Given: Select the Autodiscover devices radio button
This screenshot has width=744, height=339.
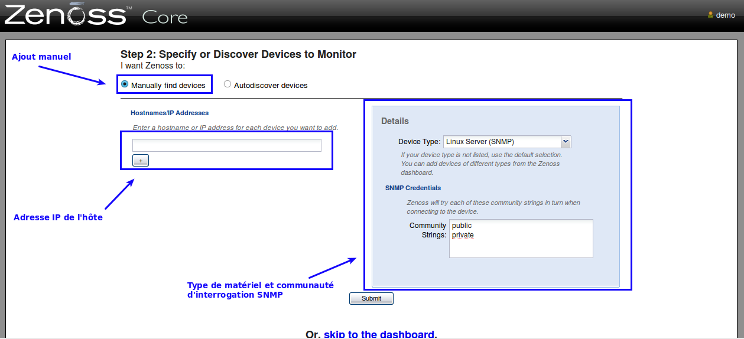Looking at the screenshot, I should 228,84.
